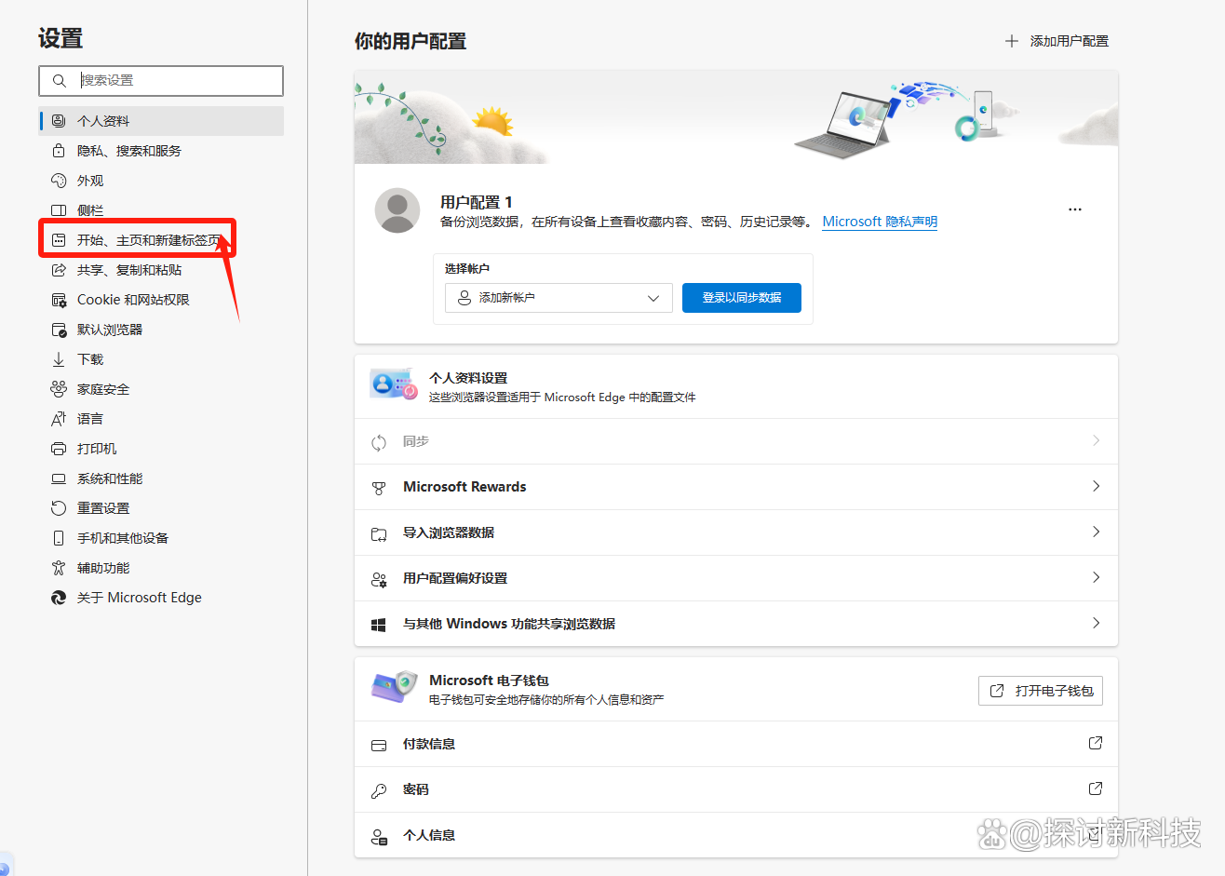Screen dimensions: 1225x876
Task: Click the Microsoft 电子钱包 heading text
Action: [x=489, y=681]
